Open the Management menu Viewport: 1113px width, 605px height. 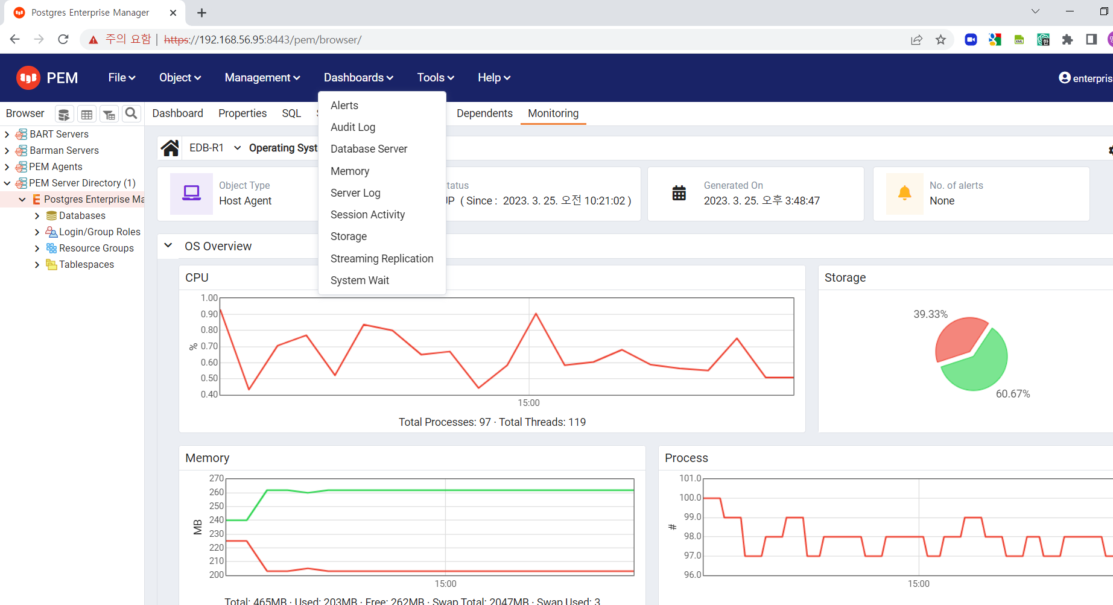click(x=262, y=78)
